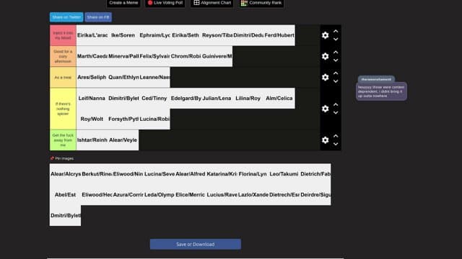The height and width of the screenshot is (259, 462).
Task: Move the red top tier up
Action: coord(336,31)
